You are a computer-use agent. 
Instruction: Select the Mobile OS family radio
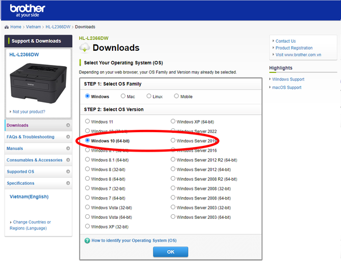pos(176,96)
